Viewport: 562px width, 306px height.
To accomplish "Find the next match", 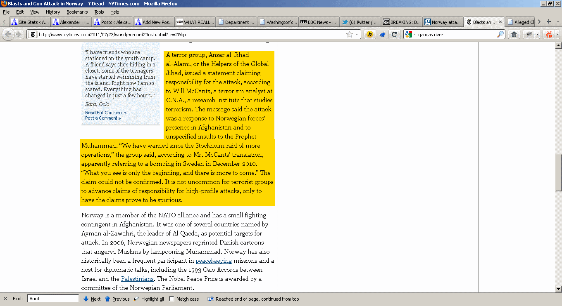I will tap(92, 299).
